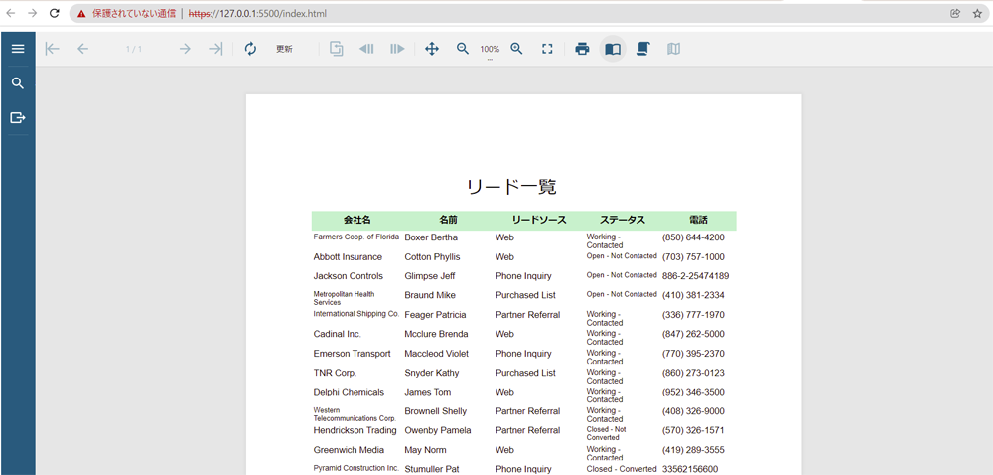Click the name Feager Patricia
This screenshot has height=475, width=993.
[435, 315]
